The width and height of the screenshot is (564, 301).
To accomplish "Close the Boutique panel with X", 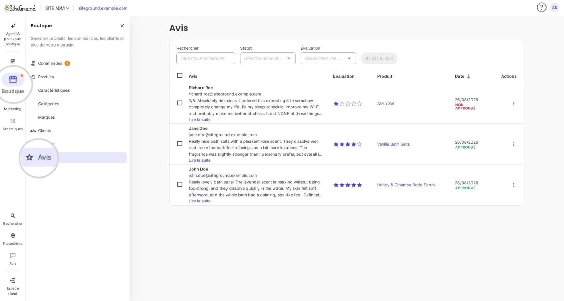I will (122, 26).
